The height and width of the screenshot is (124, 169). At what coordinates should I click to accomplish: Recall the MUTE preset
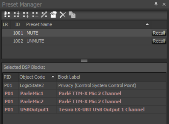pyautogui.click(x=159, y=33)
